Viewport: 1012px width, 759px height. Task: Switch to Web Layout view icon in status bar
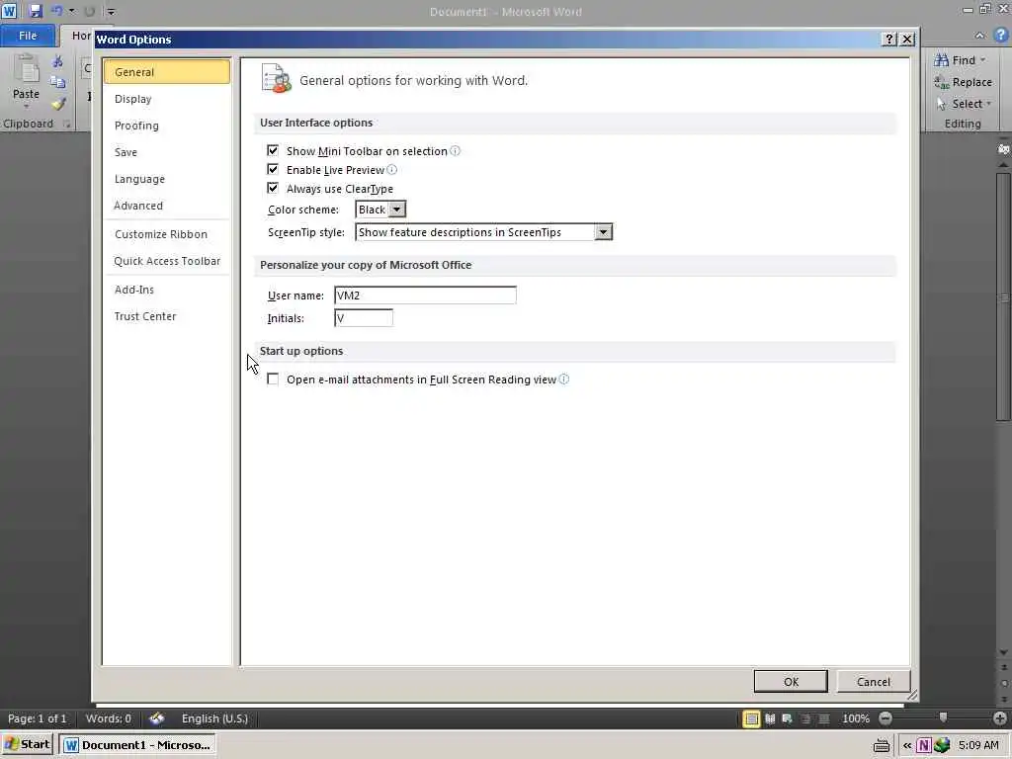pyautogui.click(x=788, y=718)
